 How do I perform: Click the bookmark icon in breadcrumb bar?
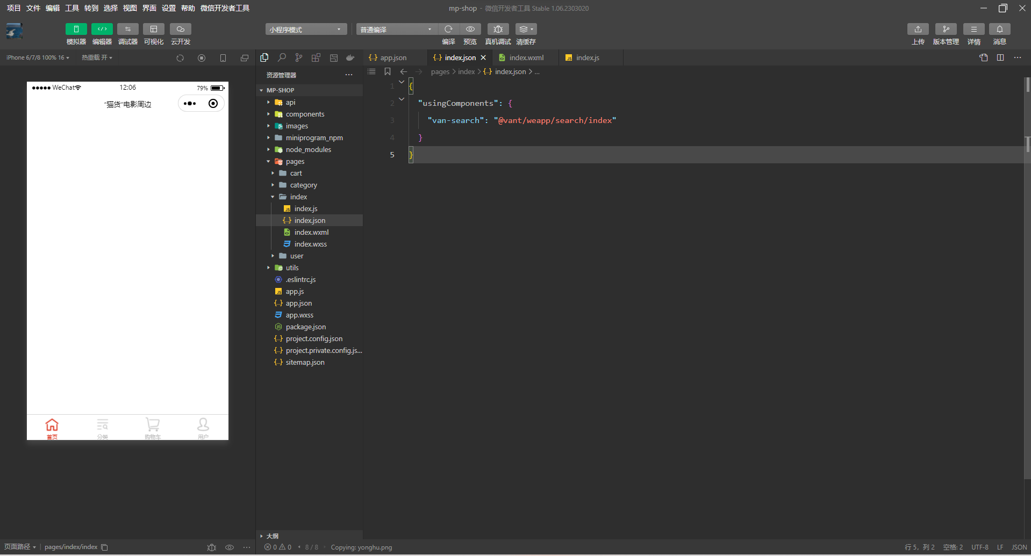pyautogui.click(x=388, y=71)
